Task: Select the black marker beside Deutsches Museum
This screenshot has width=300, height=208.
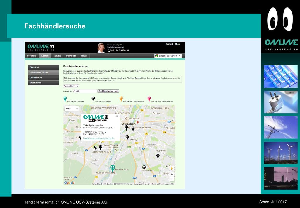Action: pyautogui.click(x=133, y=129)
